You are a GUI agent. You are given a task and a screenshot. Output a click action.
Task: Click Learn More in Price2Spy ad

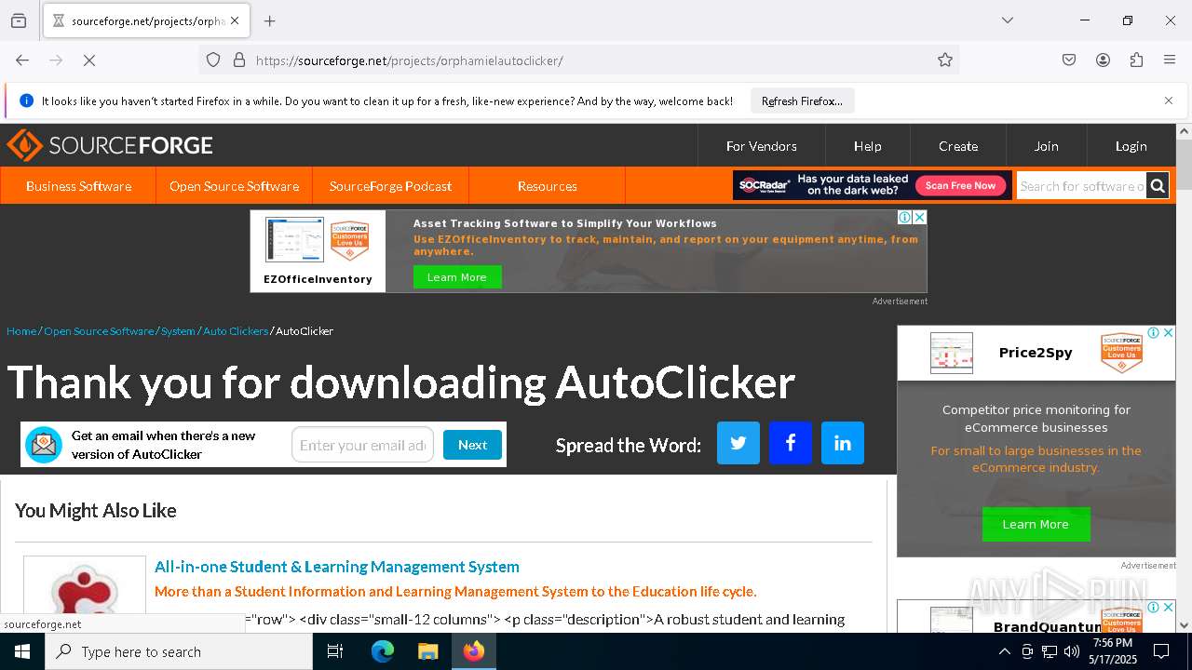click(x=1036, y=525)
